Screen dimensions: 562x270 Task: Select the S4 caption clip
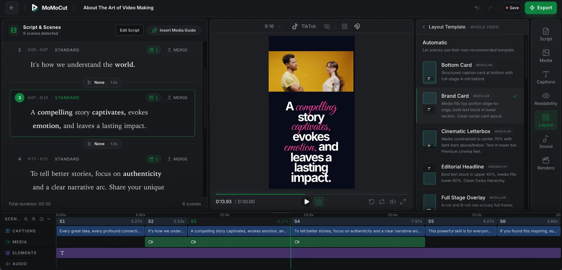tap(358, 231)
